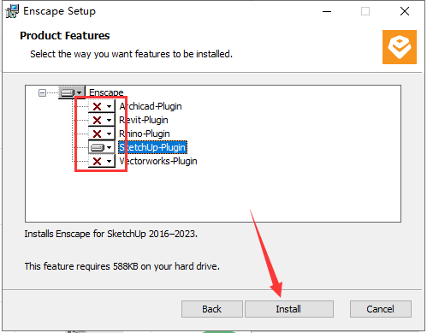Click the hard drive icon beside Enscape root
The height and width of the screenshot is (333, 427).
68,92
